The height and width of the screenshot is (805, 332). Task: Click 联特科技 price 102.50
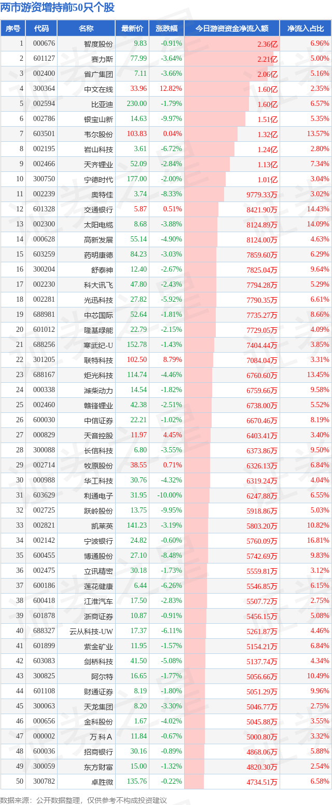[x=137, y=360]
